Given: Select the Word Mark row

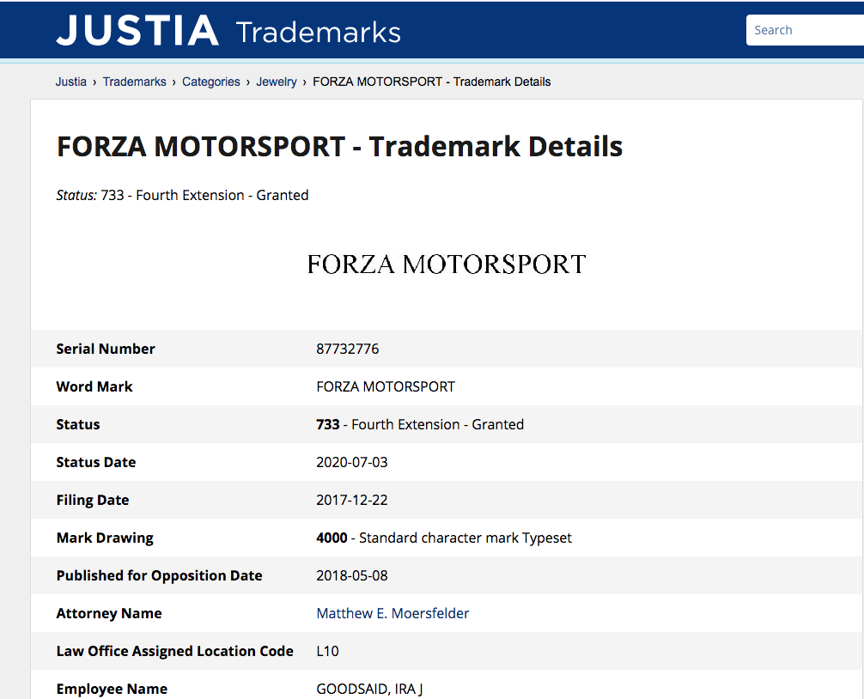Looking at the screenshot, I should coord(386,386).
